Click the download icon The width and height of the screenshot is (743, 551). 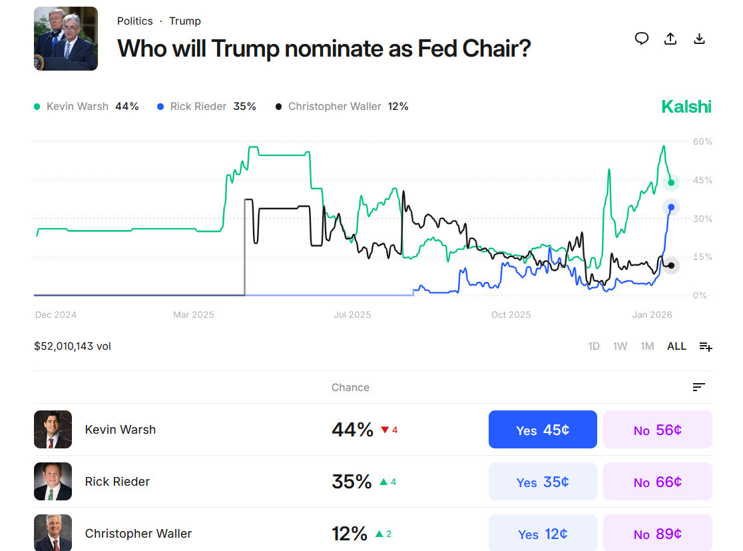(x=699, y=39)
